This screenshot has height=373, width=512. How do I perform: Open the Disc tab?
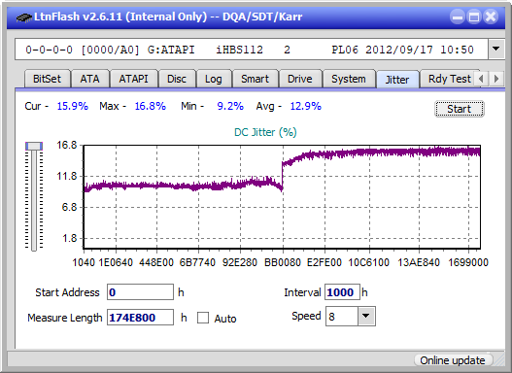177,79
